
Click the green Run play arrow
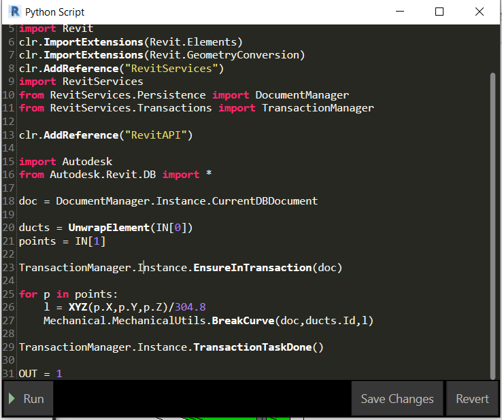click(12, 398)
